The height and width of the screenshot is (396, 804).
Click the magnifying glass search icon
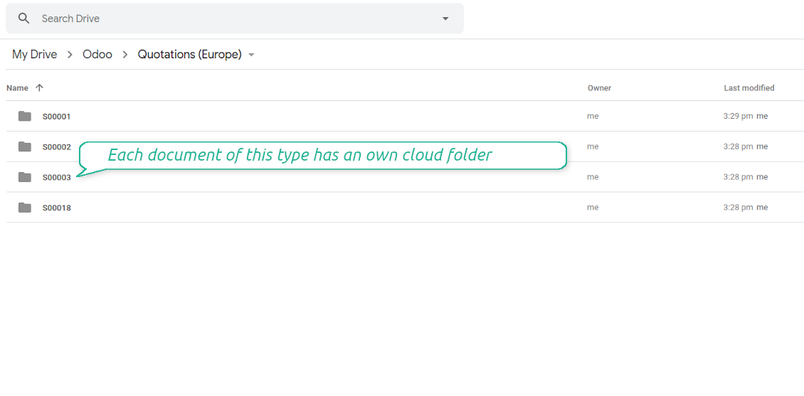(x=24, y=18)
